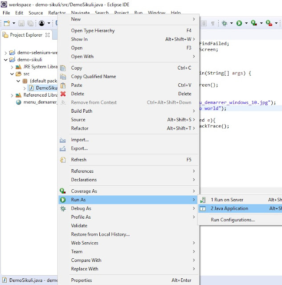Viewport: 282px width, 285px height.
Task: Choose Build Path submenu
Action: 129,111
